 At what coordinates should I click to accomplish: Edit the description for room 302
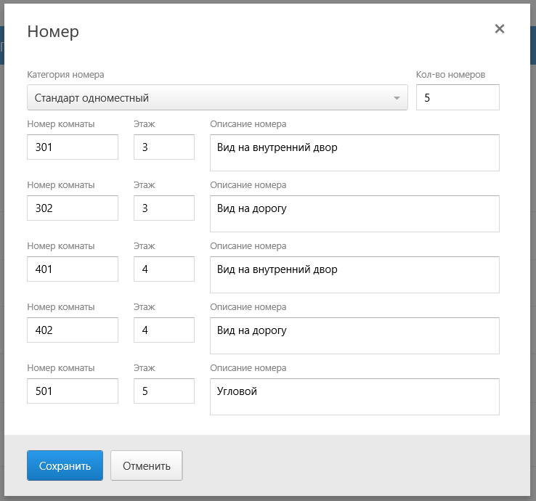pos(354,213)
